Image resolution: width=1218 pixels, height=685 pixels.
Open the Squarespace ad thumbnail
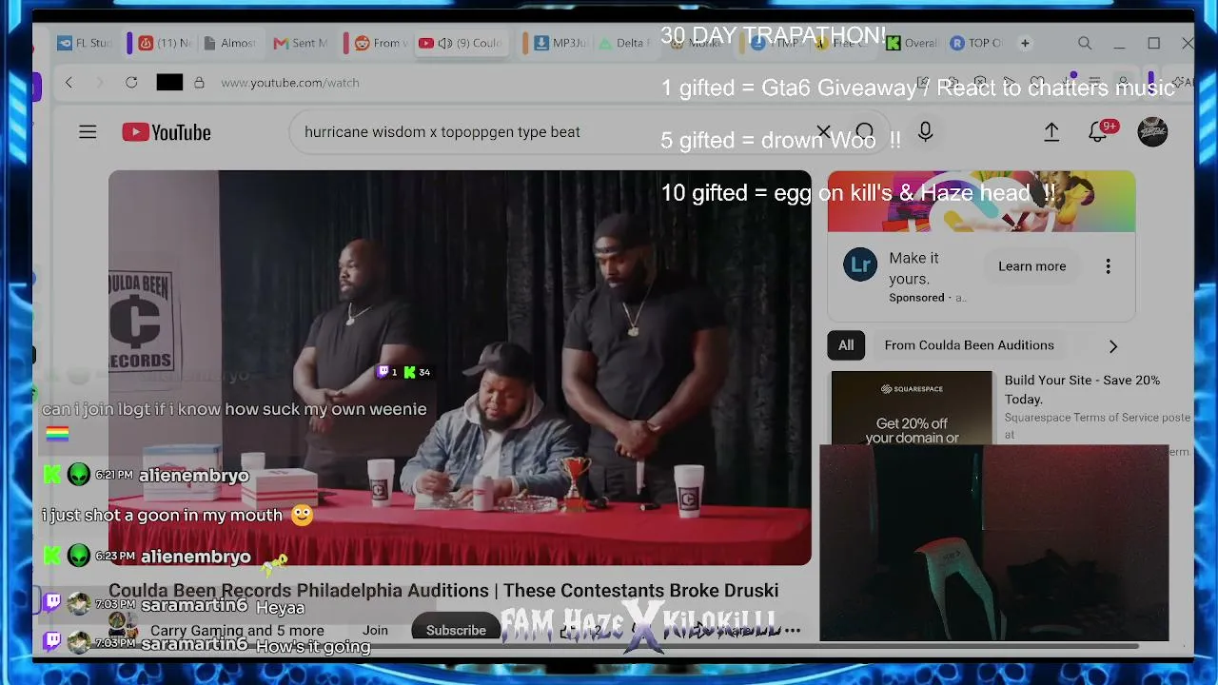click(912, 408)
